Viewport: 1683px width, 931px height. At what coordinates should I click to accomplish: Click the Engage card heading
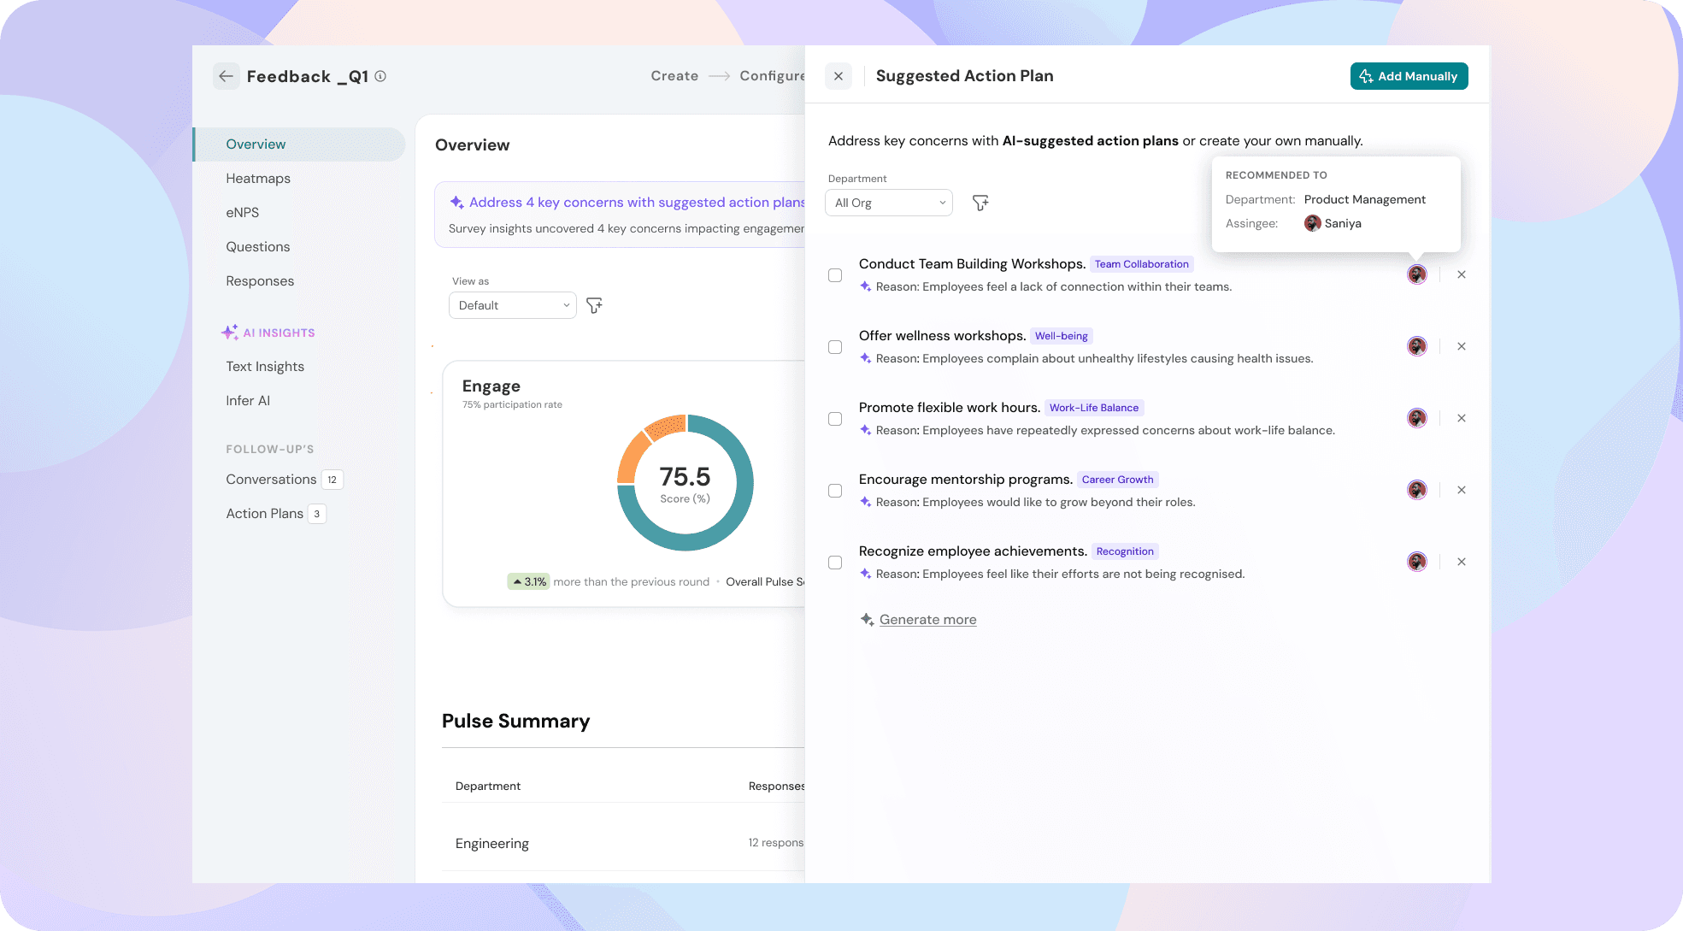[x=491, y=386]
